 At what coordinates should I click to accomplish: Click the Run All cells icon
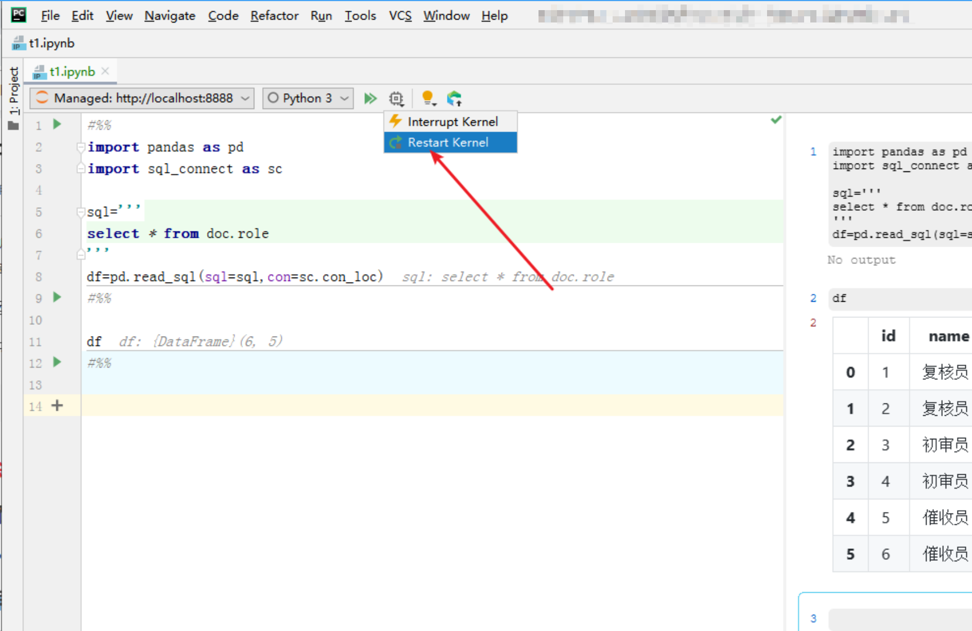coord(370,99)
